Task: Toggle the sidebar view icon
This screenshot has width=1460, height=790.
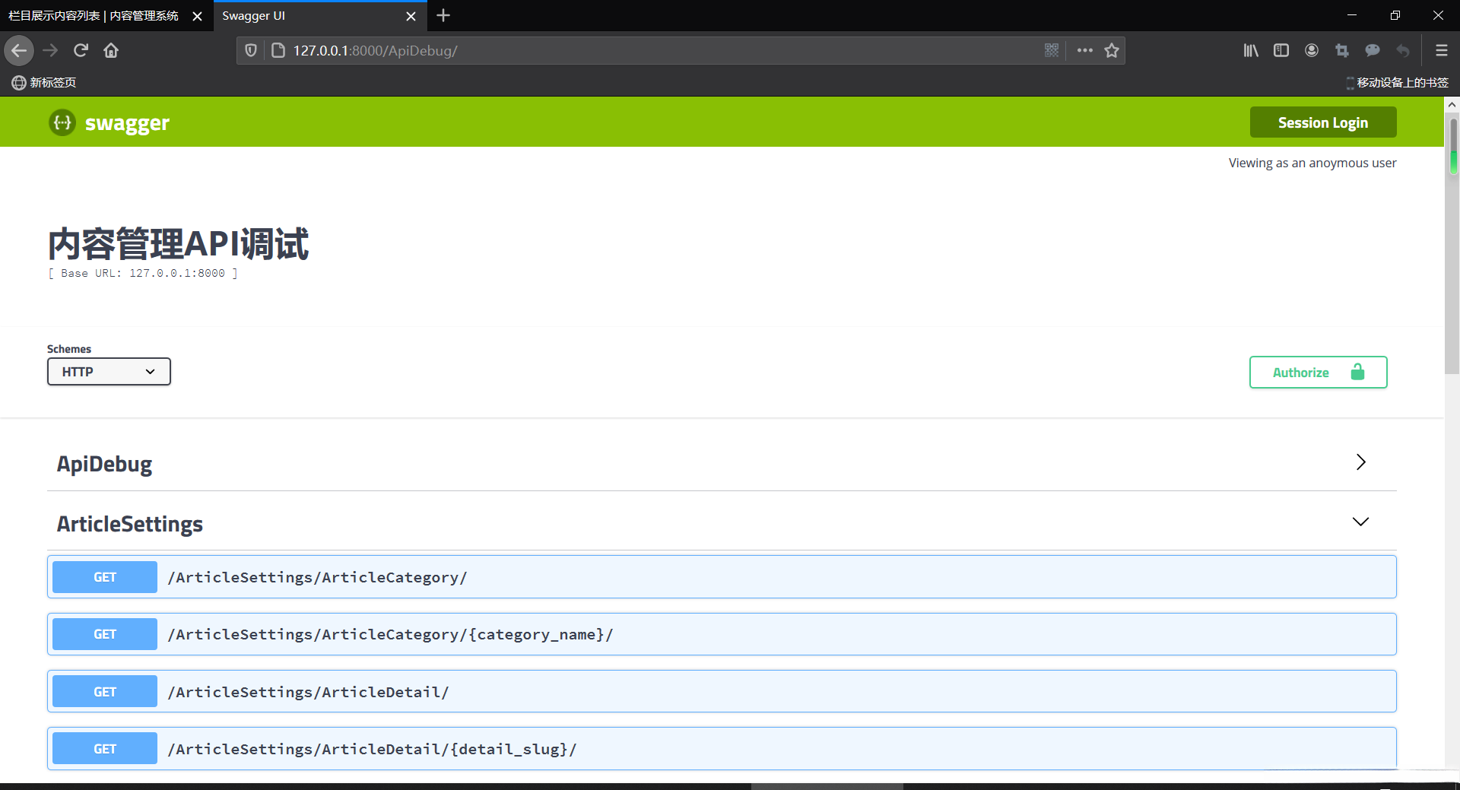Action: [x=1281, y=50]
